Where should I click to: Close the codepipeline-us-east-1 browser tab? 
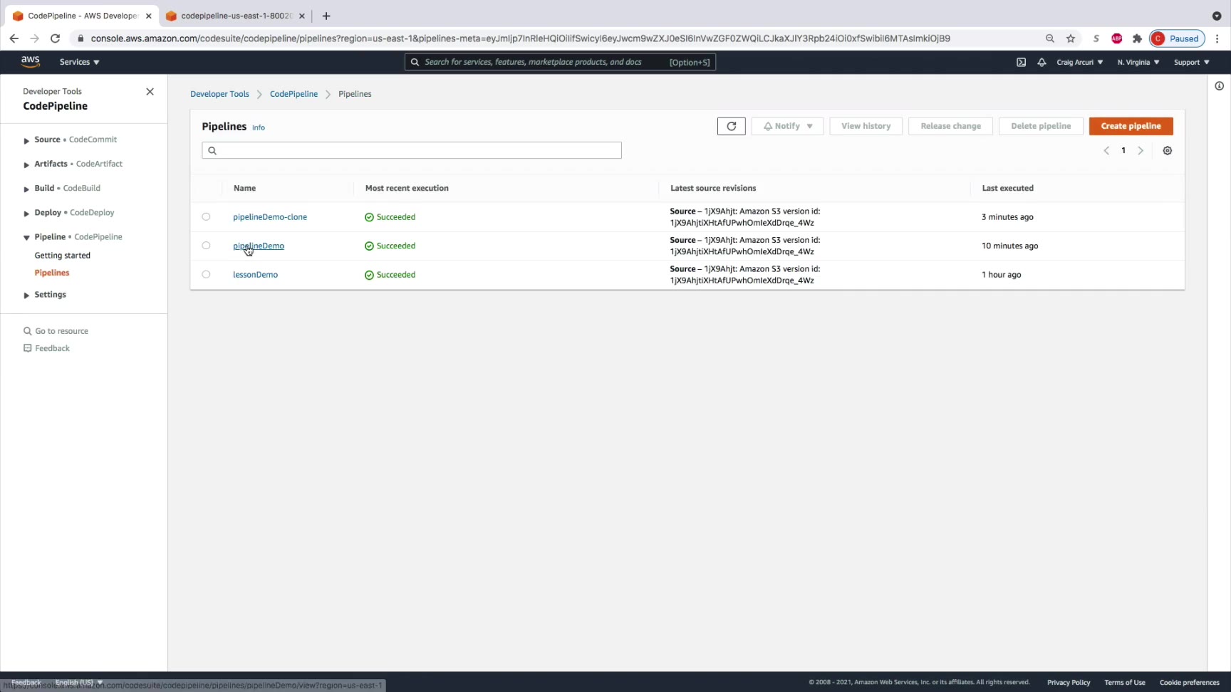coord(301,16)
